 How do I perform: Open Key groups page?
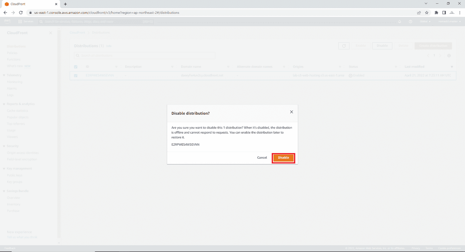15,182
